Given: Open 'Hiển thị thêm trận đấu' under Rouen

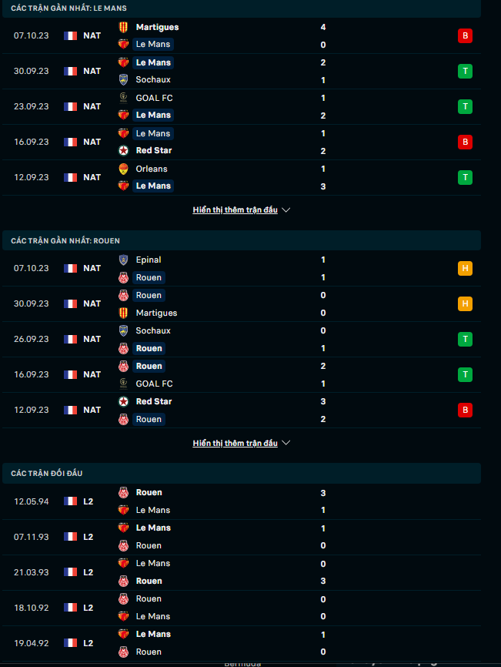Looking at the screenshot, I should (235, 443).
